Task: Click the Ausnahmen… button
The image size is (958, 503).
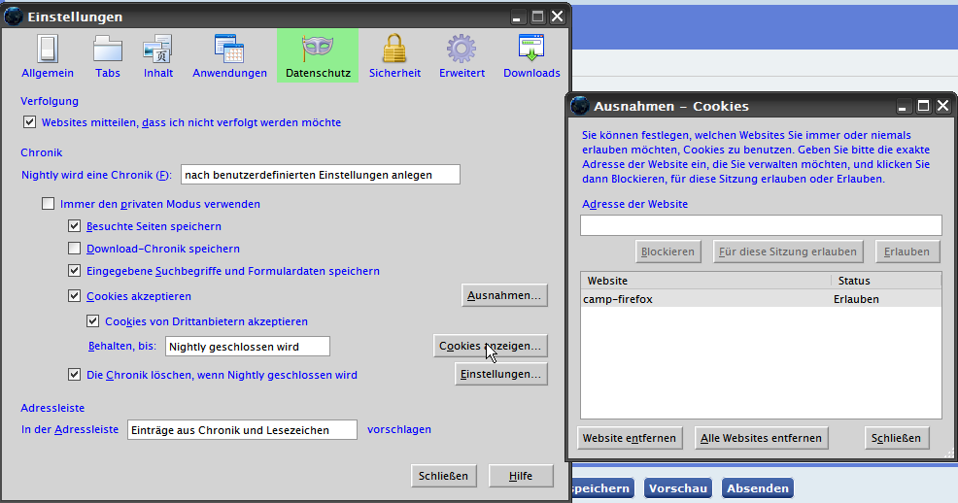Action: 504,295
